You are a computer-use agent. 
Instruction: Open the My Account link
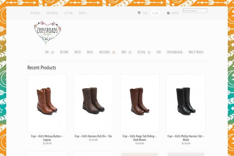pos(35,13)
